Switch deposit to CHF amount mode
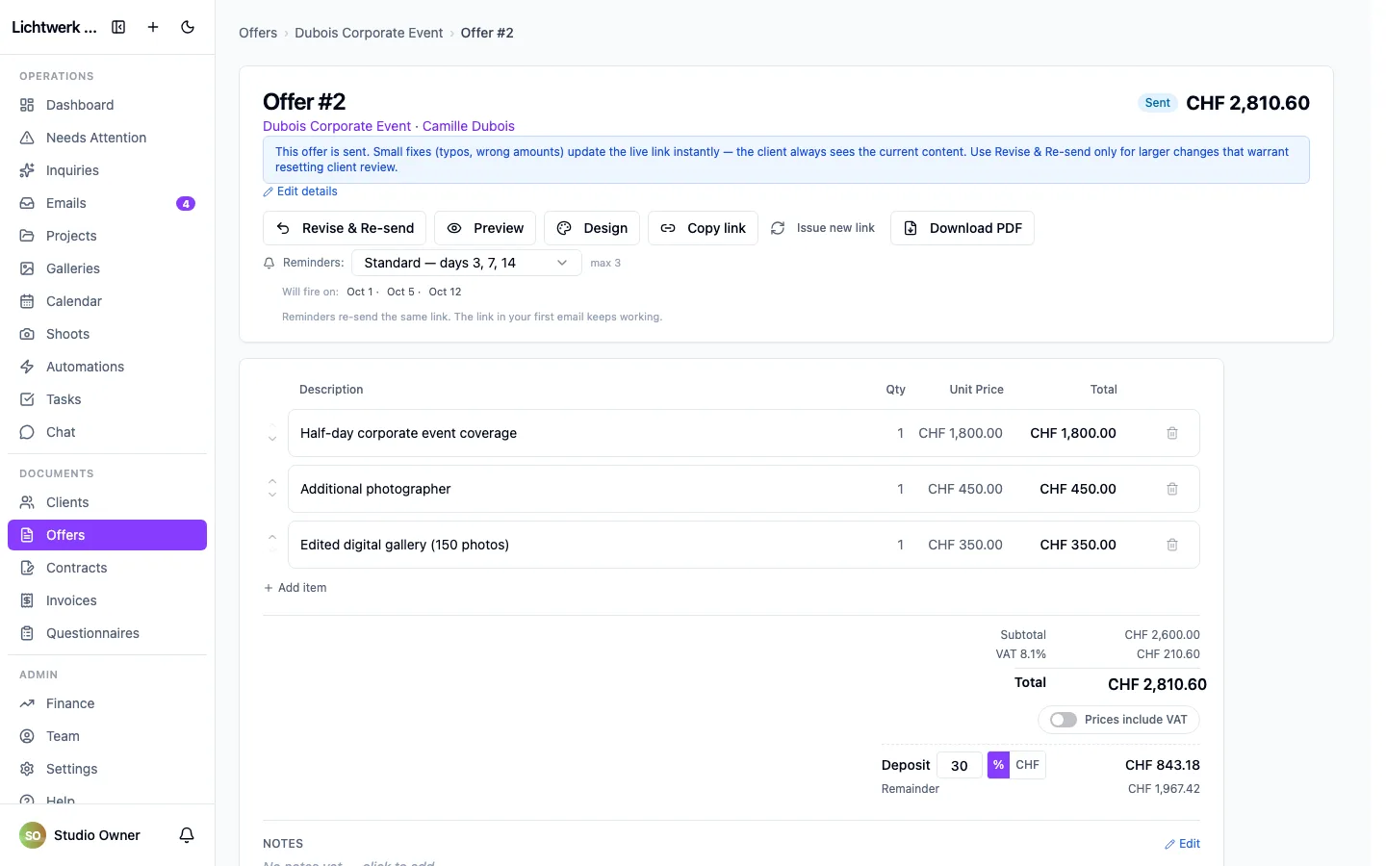1386x866 pixels. (x=1027, y=765)
